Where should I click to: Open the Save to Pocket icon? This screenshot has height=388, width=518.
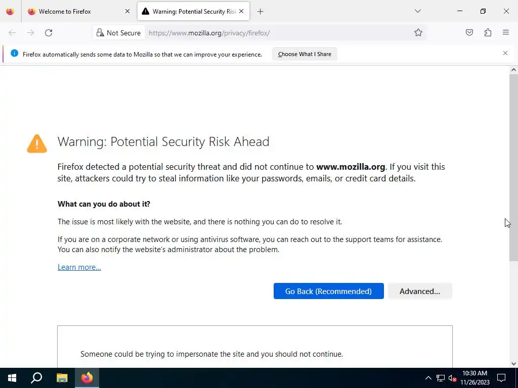469,33
